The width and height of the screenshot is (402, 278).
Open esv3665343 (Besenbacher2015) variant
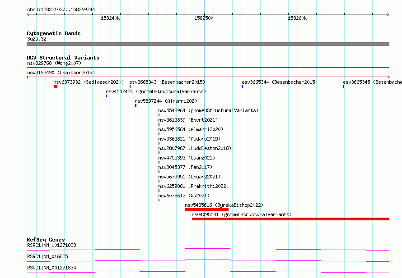[167, 82]
